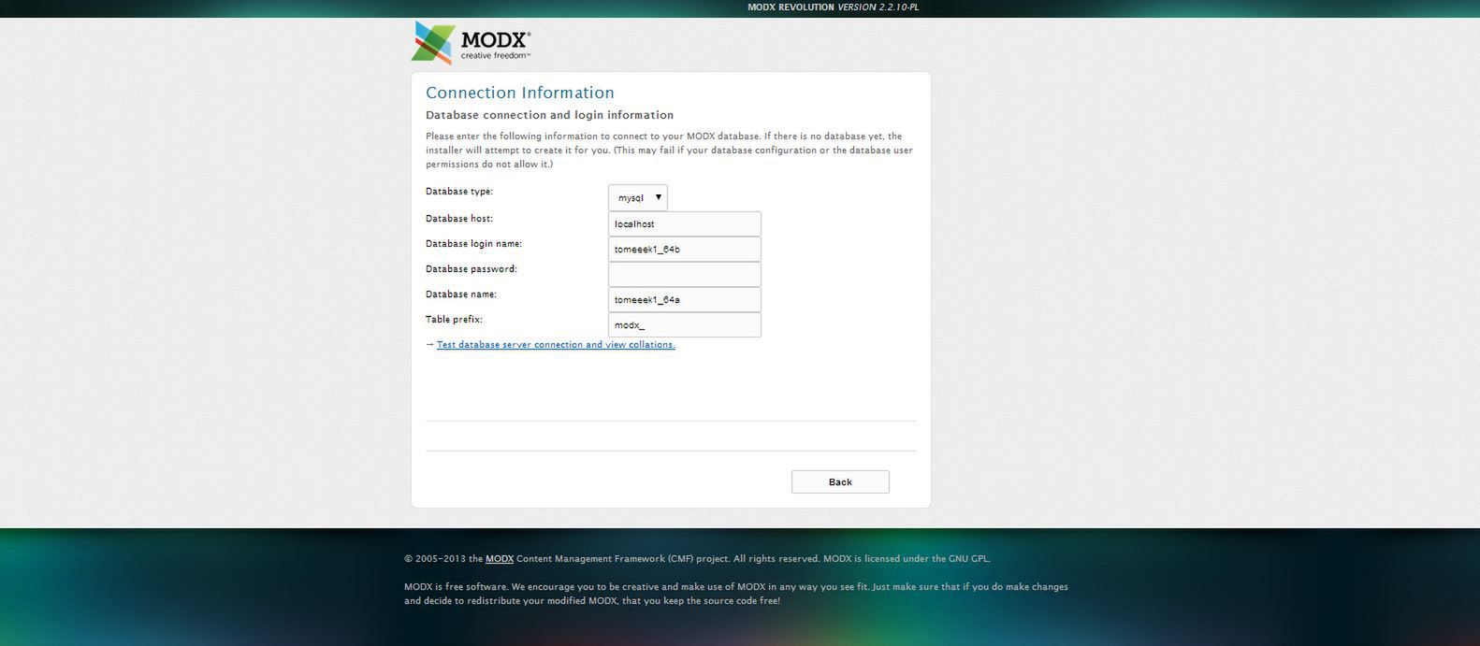Click the Database login name field
The width and height of the screenshot is (1480, 646).
click(685, 249)
